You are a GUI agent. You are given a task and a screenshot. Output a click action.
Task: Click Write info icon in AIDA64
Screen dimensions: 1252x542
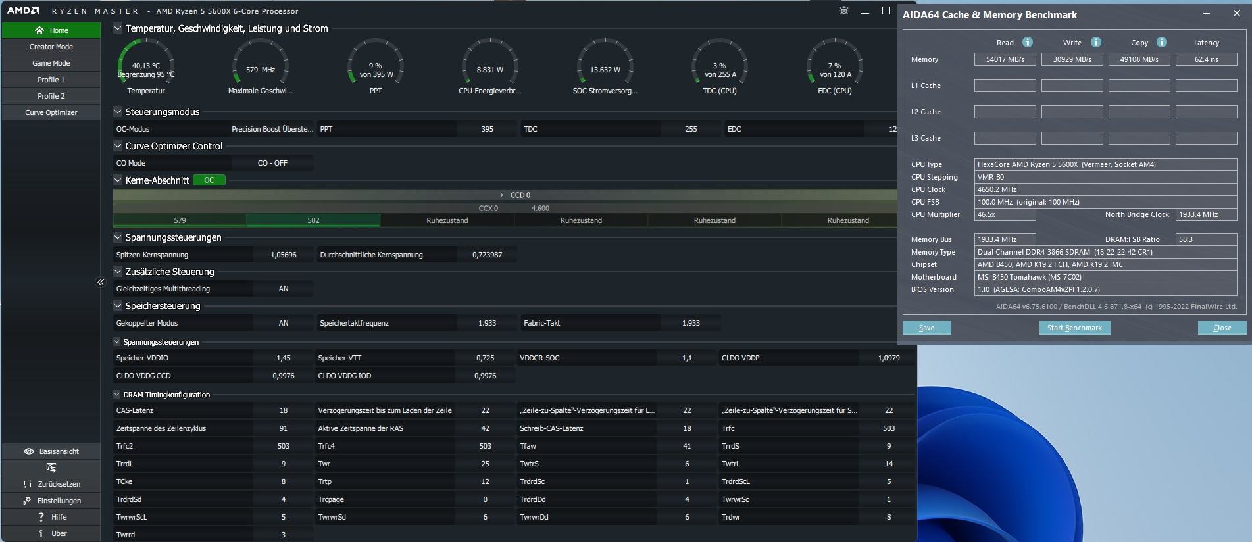(x=1096, y=42)
